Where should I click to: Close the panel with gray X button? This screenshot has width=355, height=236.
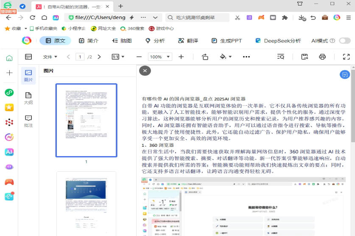pyautogui.click(x=145, y=71)
